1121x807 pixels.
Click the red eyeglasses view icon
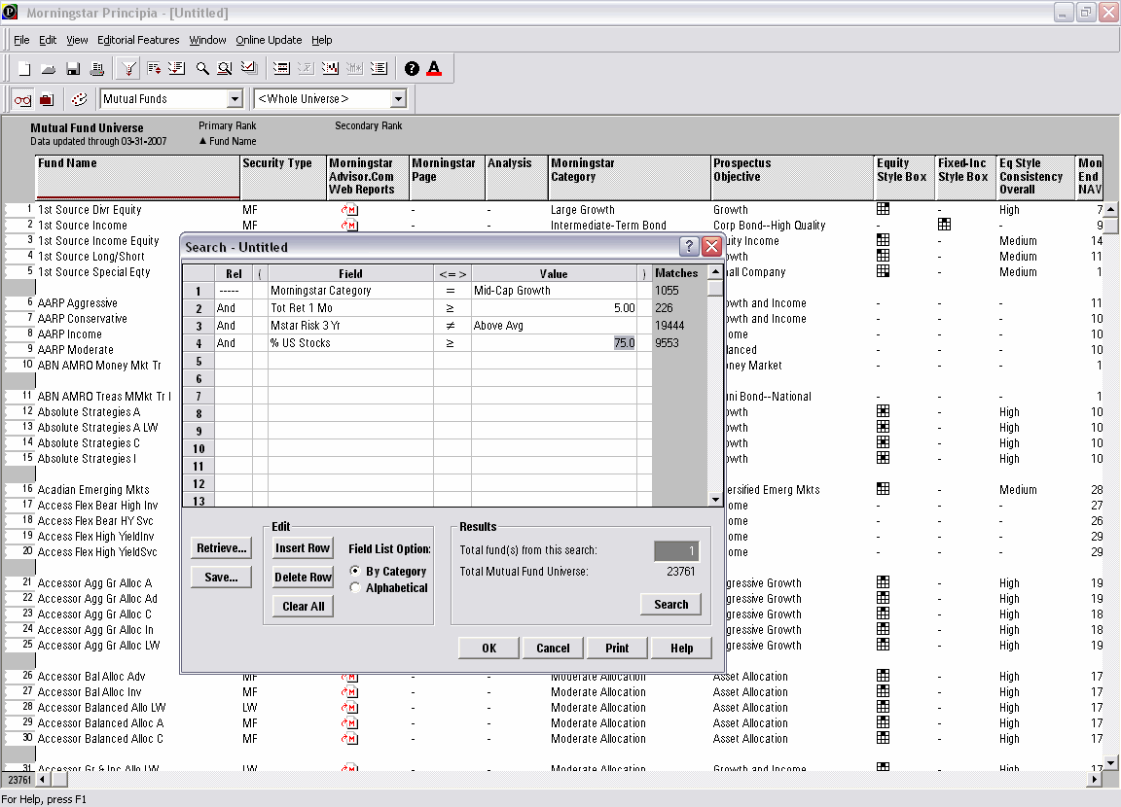pos(21,99)
